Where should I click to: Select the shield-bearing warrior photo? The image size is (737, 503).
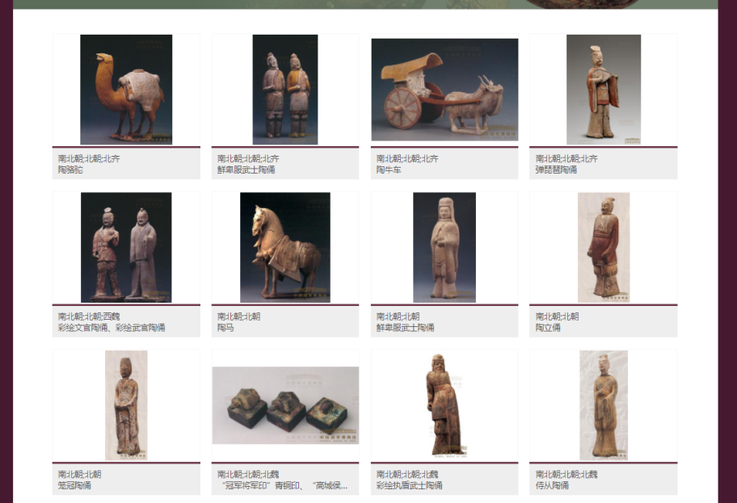click(x=444, y=405)
